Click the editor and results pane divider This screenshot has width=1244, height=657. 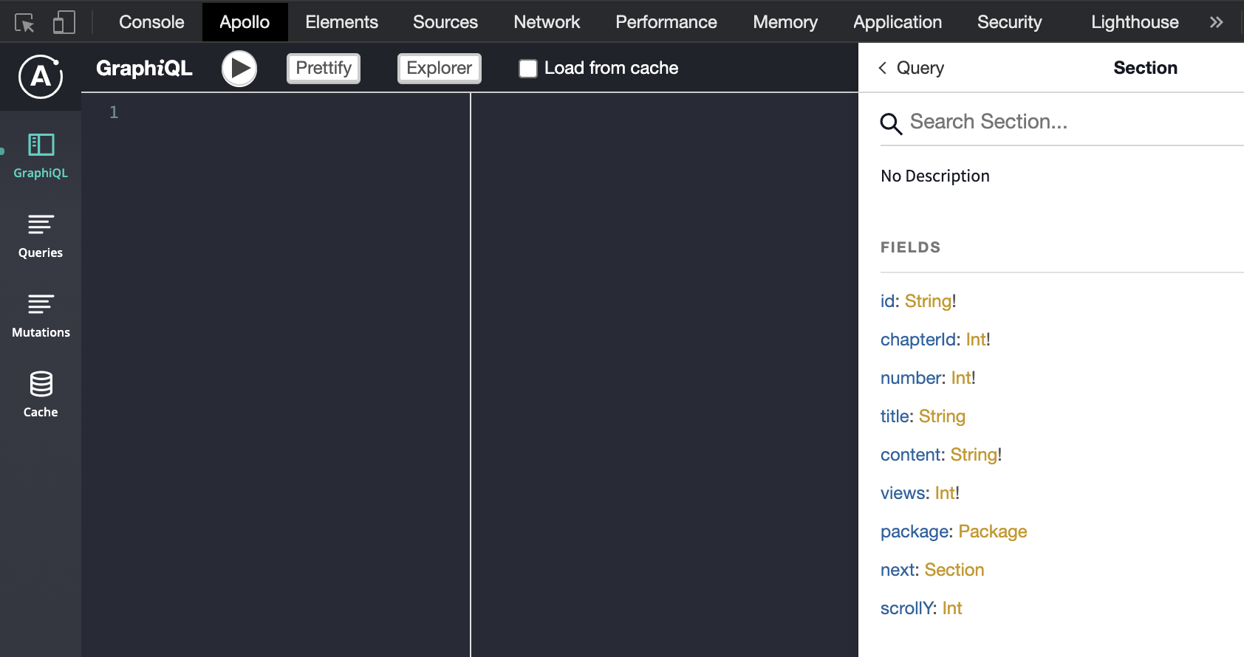click(x=471, y=375)
